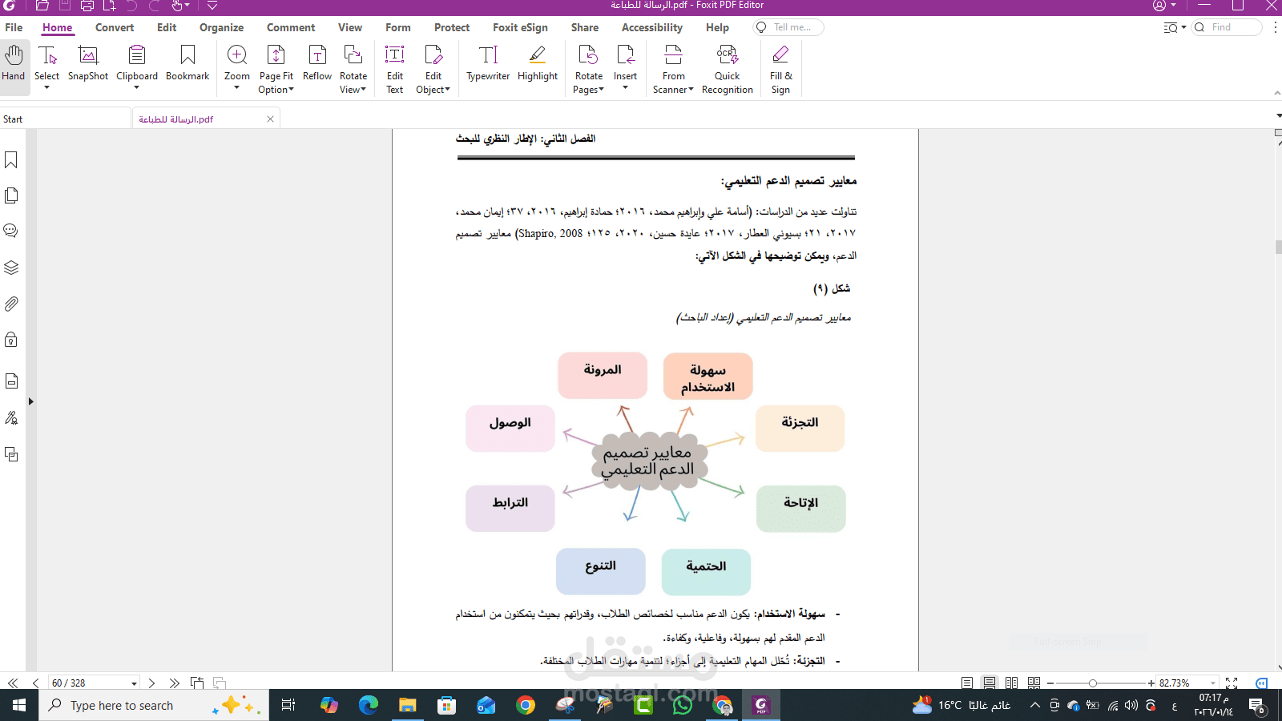The height and width of the screenshot is (721, 1282).
Task: Open the Security side panel
Action: tap(11, 340)
